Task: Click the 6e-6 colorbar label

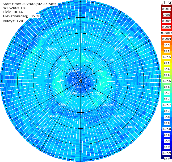Action: click(x=167, y=69)
